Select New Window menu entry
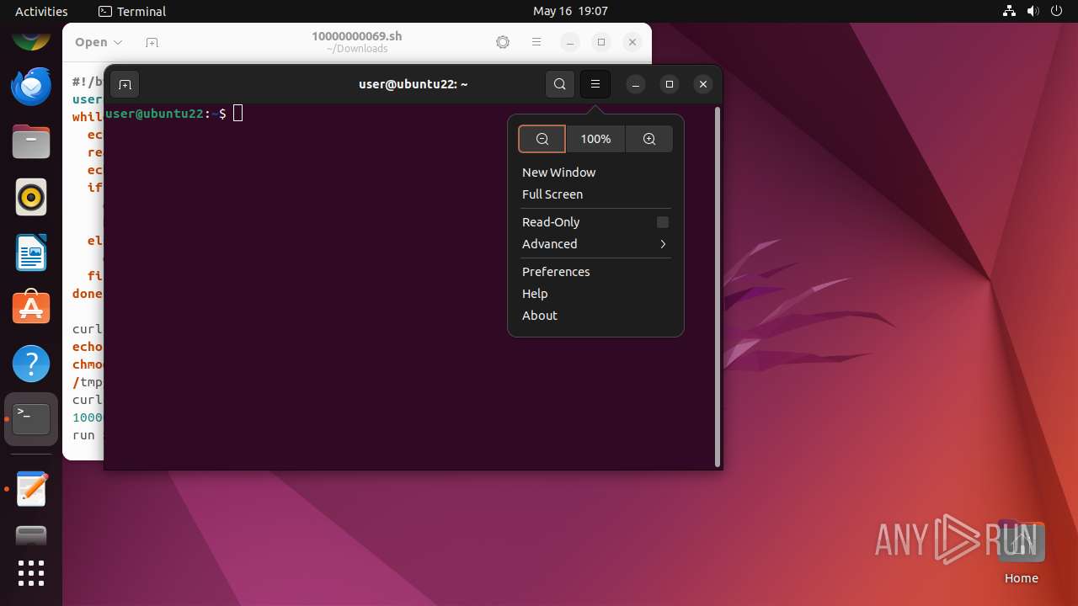The height and width of the screenshot is (606, 1078). coord(595,173)
